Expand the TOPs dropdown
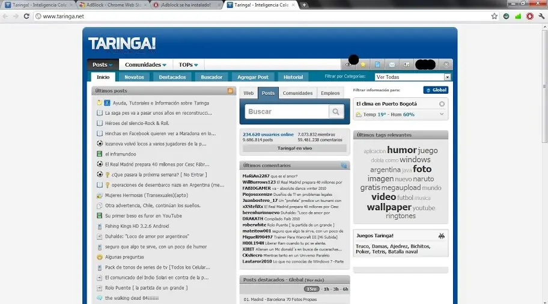 click(x=188, y=65)
